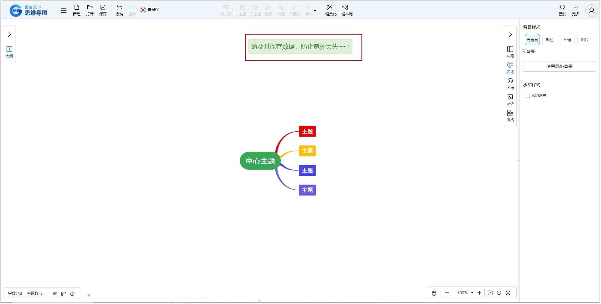
Task: Click the 主题数: 5 topic count
Action: point(35,294)
